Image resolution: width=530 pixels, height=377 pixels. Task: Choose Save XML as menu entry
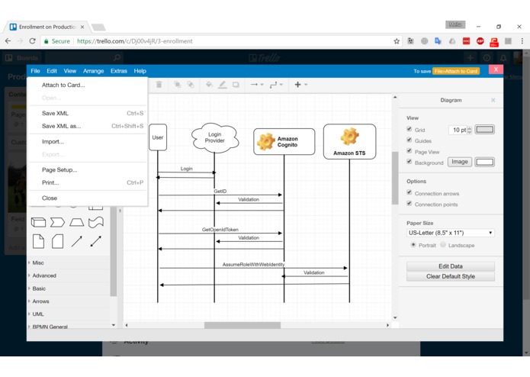coord(88,126)
